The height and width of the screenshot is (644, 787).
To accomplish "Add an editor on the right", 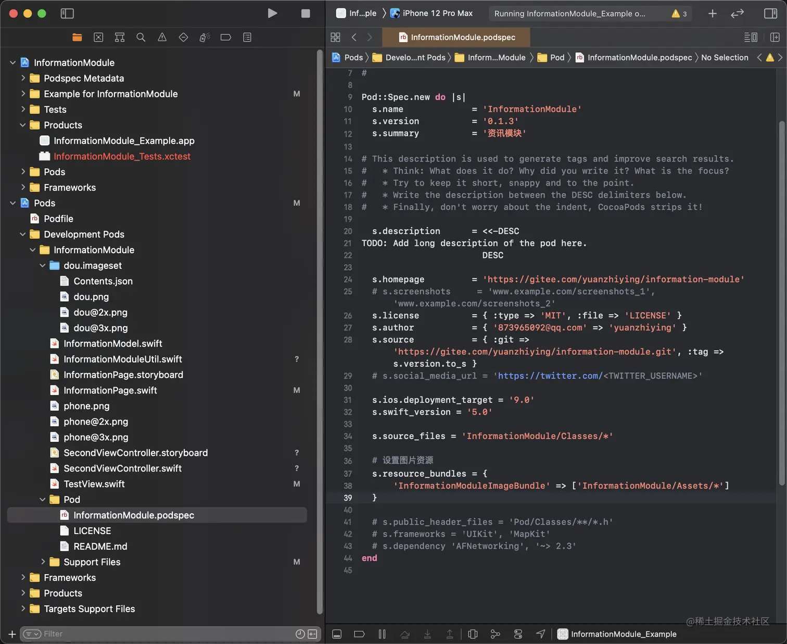I will pos(775,37).
